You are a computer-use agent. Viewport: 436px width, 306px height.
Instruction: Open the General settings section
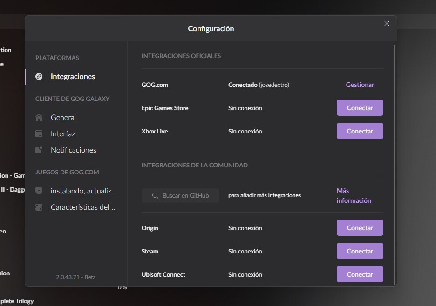(63, 118)
